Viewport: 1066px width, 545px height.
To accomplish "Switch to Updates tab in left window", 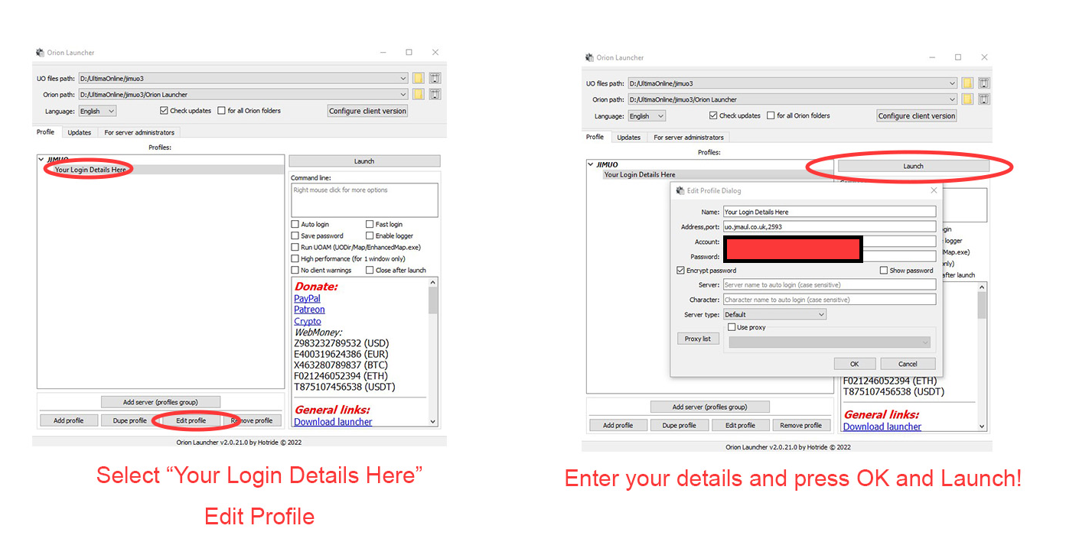I will click(79, 132).
